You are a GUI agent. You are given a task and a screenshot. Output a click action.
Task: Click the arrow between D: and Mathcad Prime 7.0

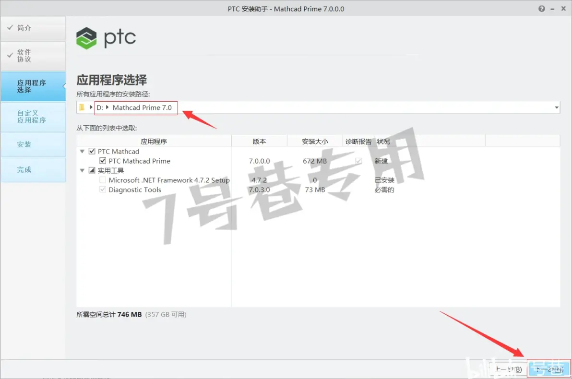(x=107, y=107)
